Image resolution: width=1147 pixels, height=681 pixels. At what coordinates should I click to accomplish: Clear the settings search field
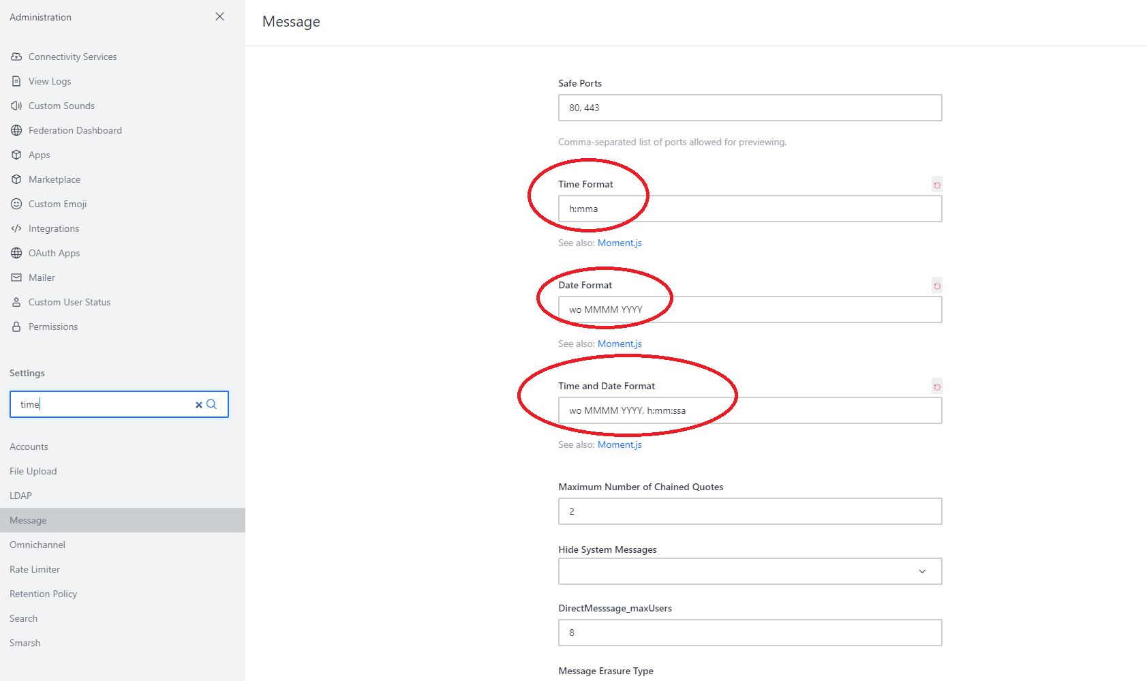point(198,404)
